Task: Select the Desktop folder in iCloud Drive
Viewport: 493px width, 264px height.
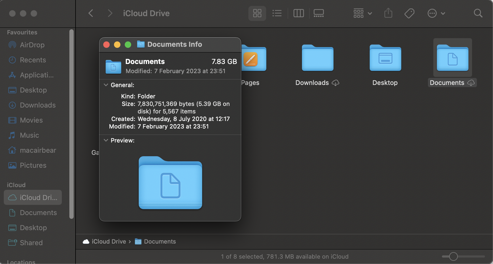Action: pos(385,58)
